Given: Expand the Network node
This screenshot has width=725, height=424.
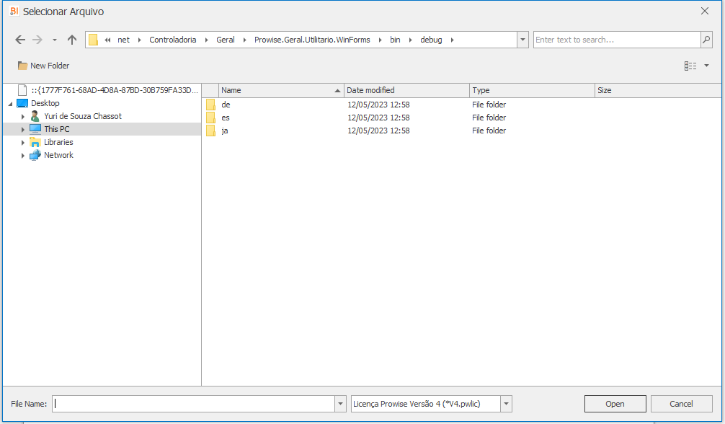Looking at the screenshot, I should click(22, 156).
